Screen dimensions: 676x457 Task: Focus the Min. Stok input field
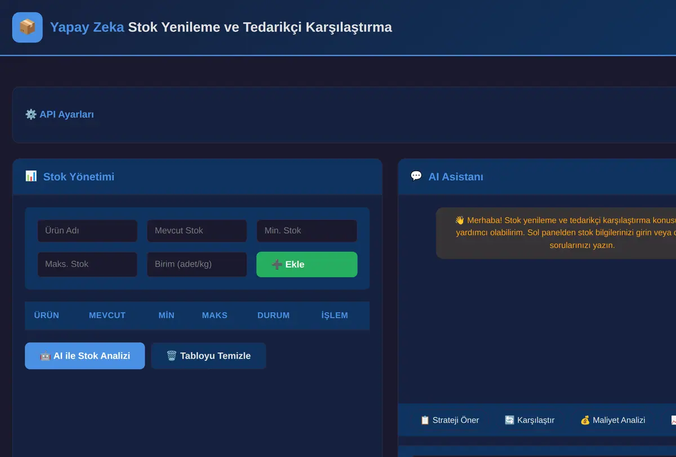tap(306, 230)
